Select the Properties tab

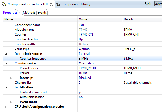point(10,13)
